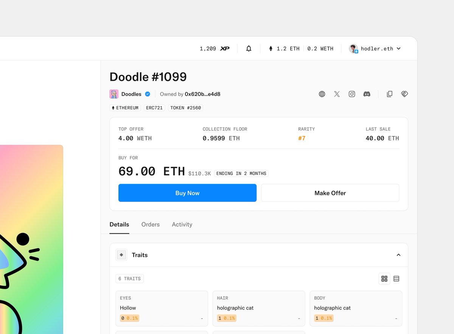
Task: Click the hodler.eth profile avatar
Action: tap(353, 48)
